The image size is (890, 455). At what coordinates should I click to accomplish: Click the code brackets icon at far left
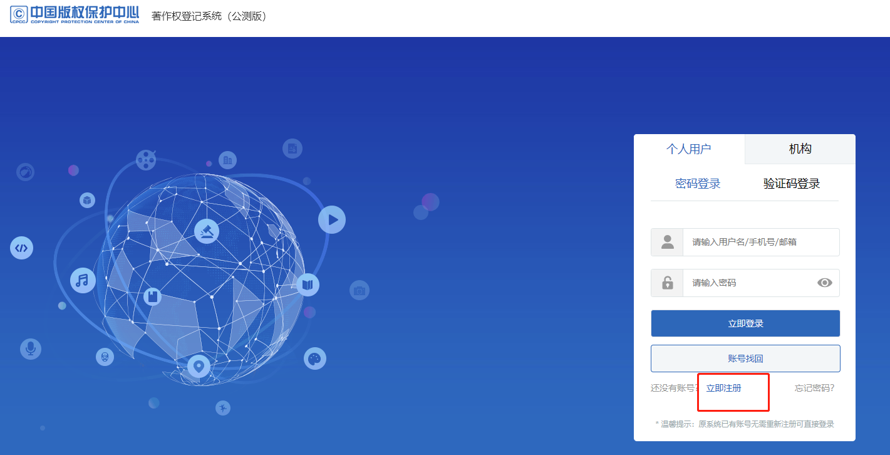click(x=21, y=248)
